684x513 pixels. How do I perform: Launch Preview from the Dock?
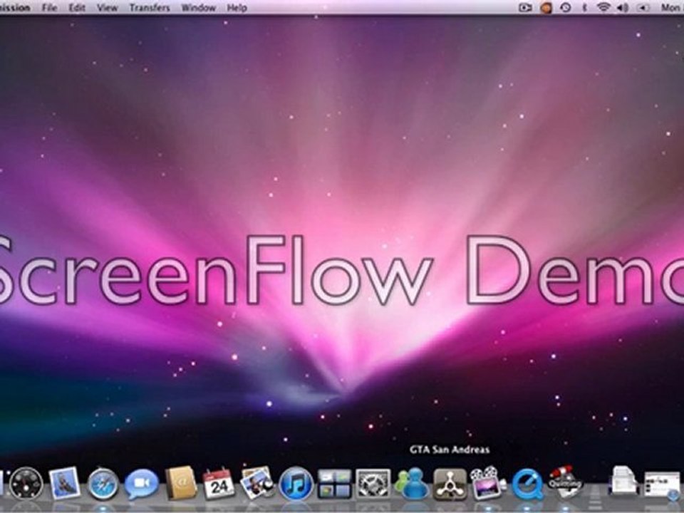(257, 483)
